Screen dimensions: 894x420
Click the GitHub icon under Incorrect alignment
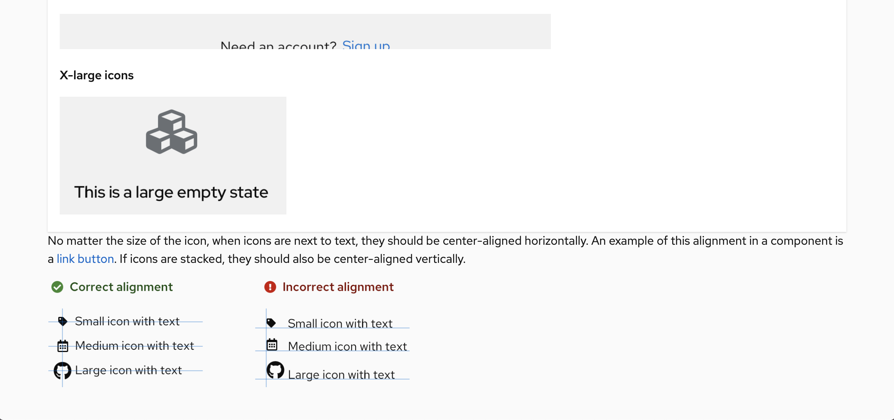point(275,370)
